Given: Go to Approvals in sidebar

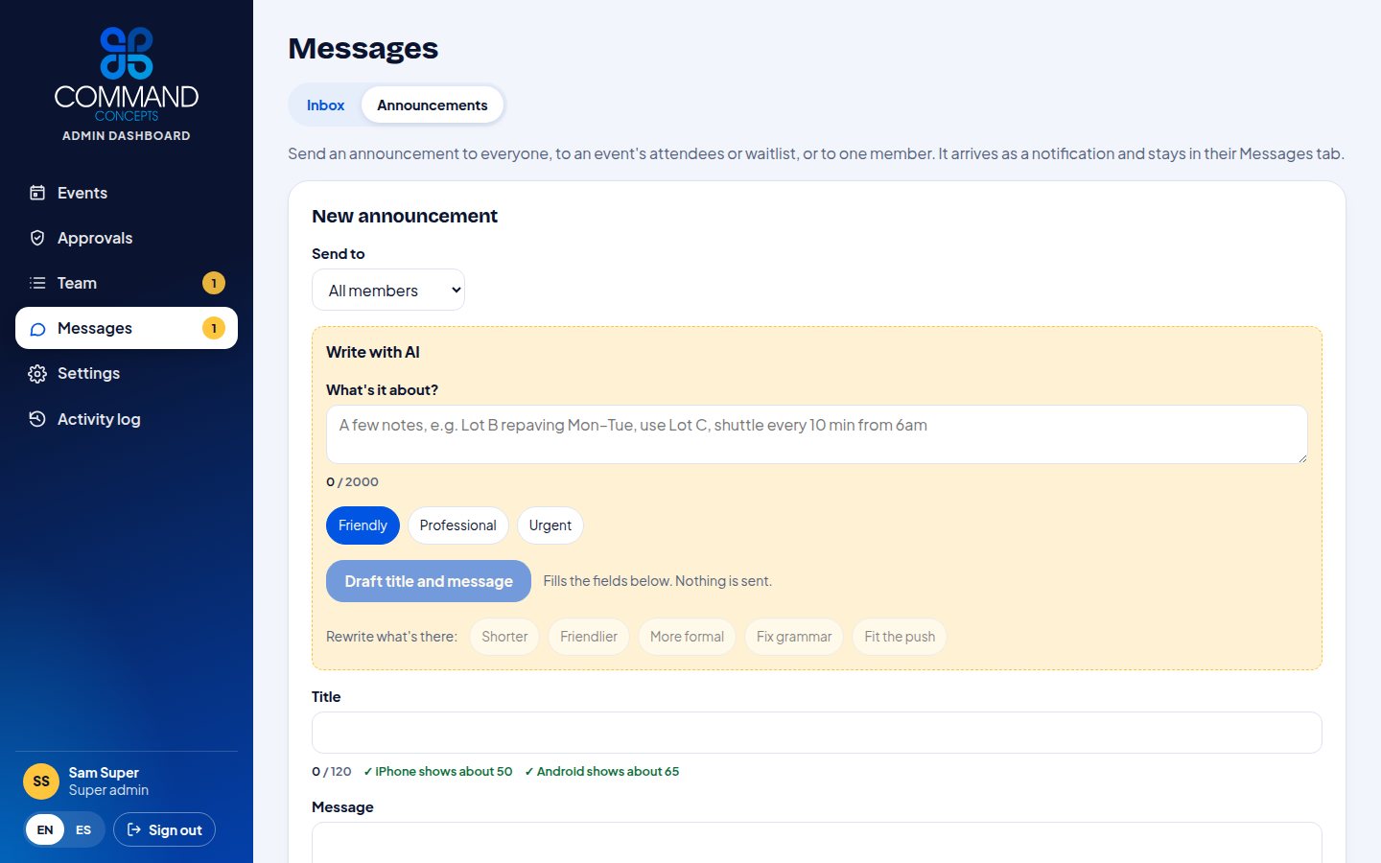Looking at the screenshot, I should point(127,238).
